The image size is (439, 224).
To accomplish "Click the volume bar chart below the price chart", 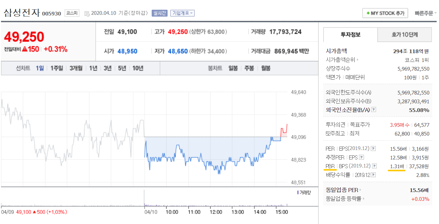I will (145, 198).
